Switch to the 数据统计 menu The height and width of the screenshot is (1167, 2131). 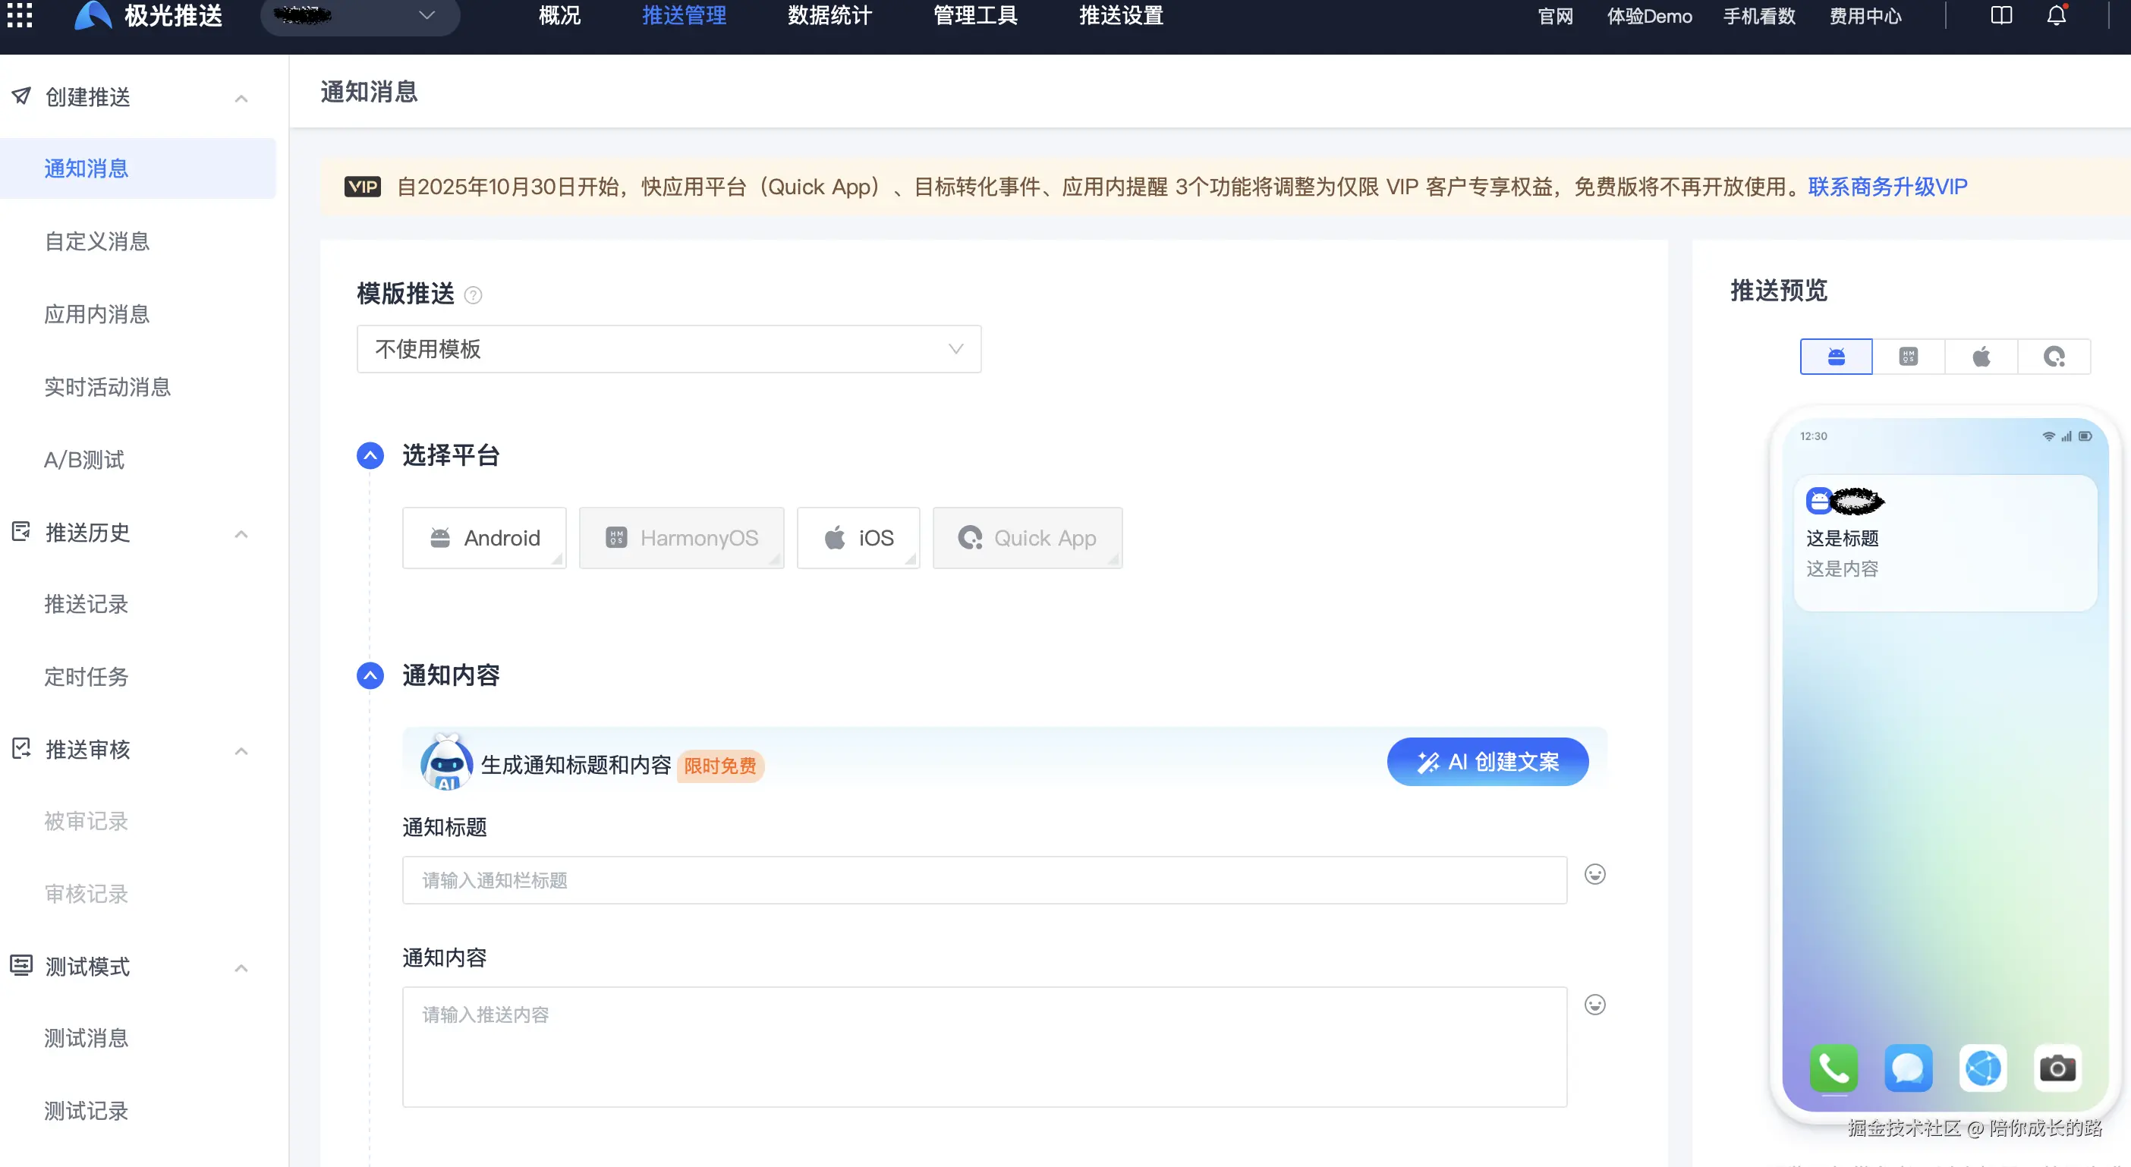tap(829, 16)
